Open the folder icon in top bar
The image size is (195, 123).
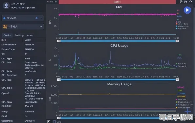[186, 2]
